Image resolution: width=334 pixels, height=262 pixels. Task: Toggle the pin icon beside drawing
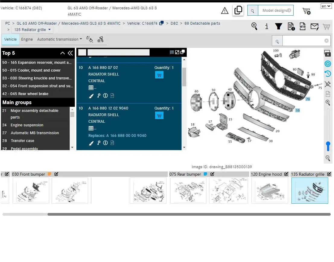point(328,84)
